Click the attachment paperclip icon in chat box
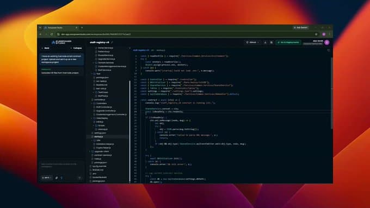370x208 pixels. 57,178
